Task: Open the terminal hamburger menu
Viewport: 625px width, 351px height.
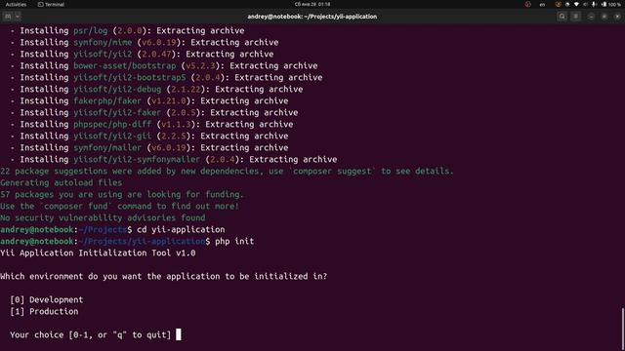Action: (x=575, y=17)
